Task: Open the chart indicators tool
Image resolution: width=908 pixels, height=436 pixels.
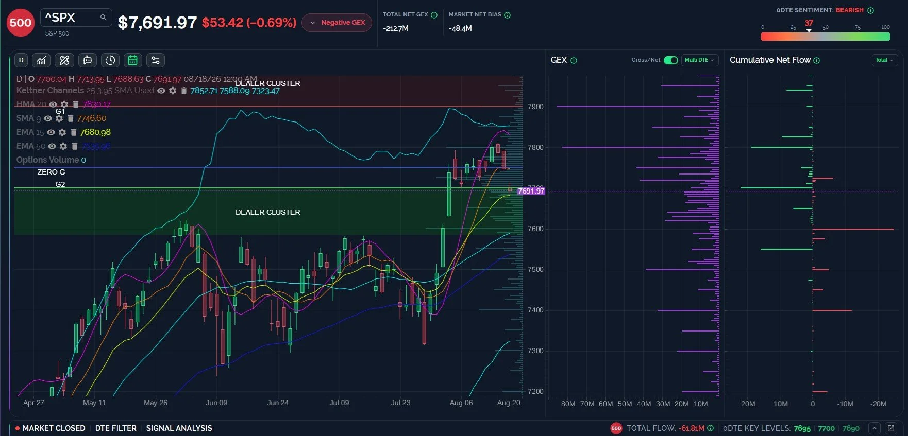Action: [41, 60]
